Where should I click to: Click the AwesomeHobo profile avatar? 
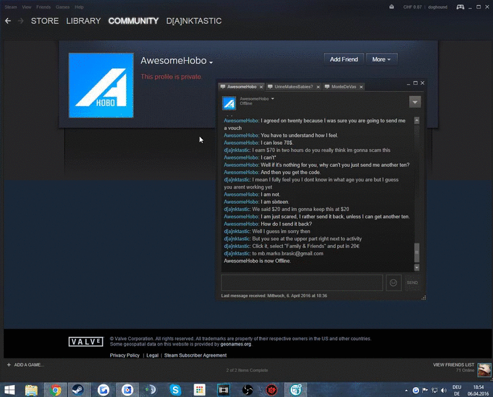pos(101,85)
